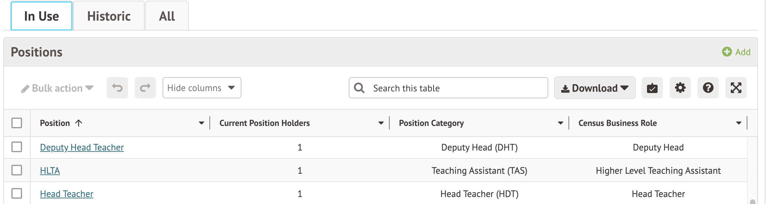Open table settings gear icon
This screenshot has height=204, width=766.
[x=680, y=88]
